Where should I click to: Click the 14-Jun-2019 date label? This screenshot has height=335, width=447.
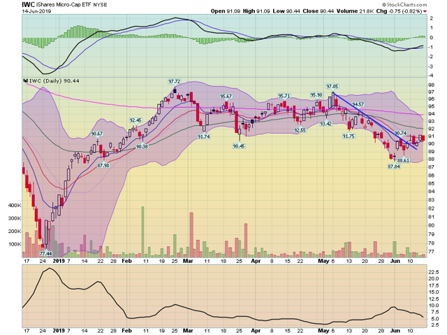click(36, 11)
